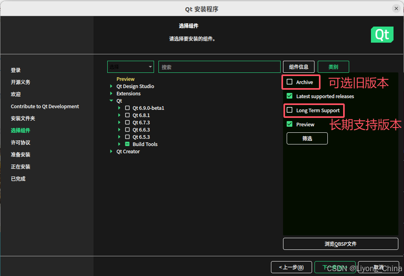Expand Qt 6.6.3 sub-components
Image resolution: width=404 pixels, height=276 pixels.
[x=119, y=130]
